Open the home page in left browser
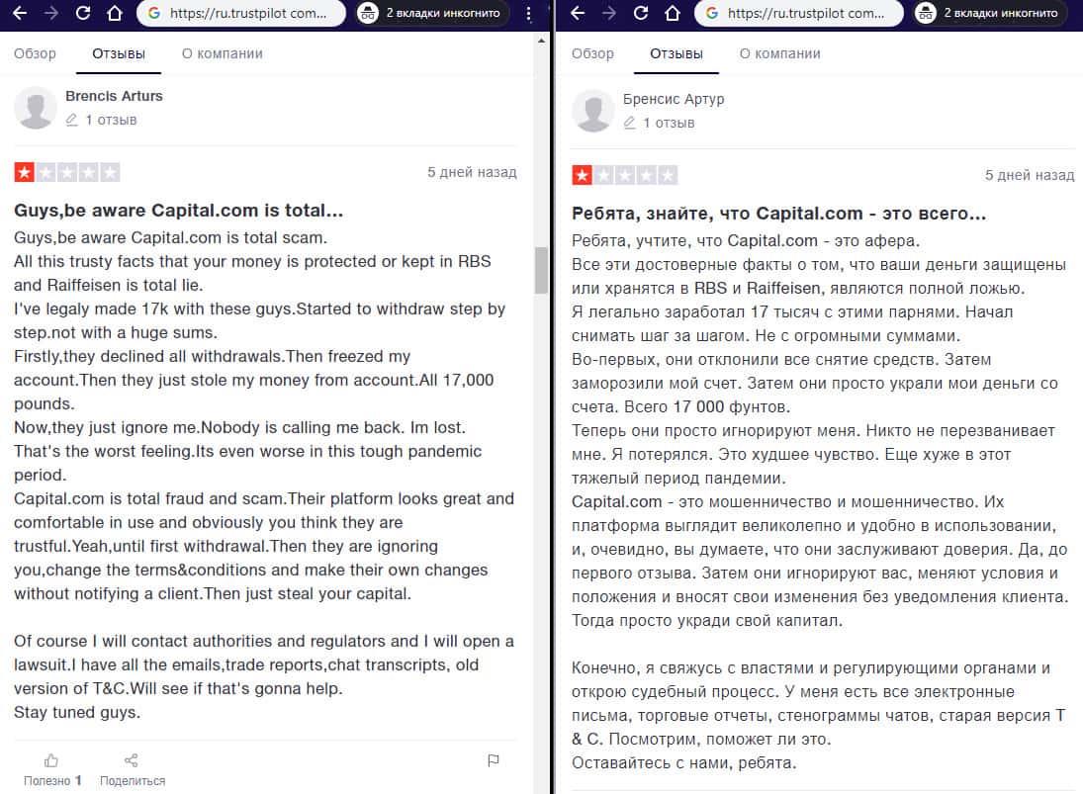Viewport: 1083px width, 794px height. click(x=115, y=13)
